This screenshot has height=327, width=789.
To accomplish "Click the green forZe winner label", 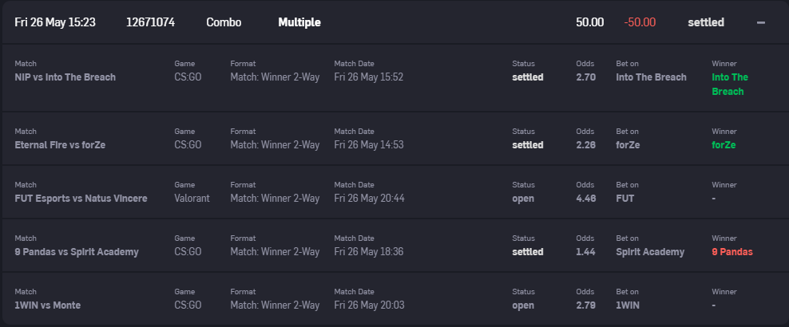I will tap(724, 145).
